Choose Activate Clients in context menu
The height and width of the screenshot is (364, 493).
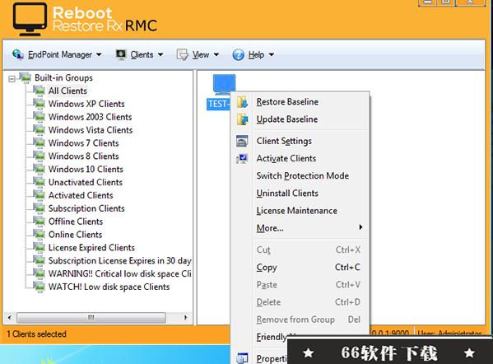coord(300,158)
